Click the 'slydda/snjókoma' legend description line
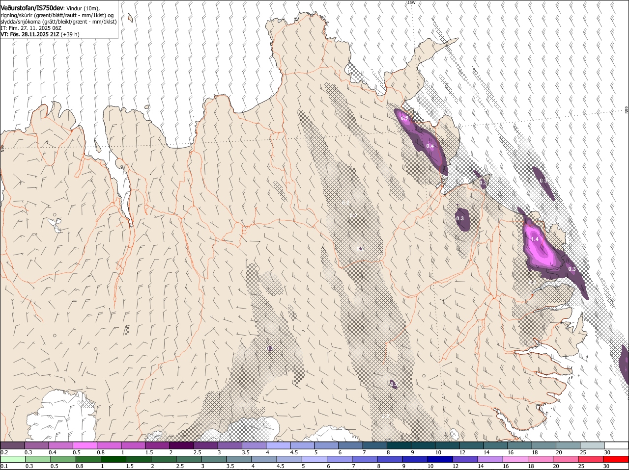This screenshot has width=629, height=470. point(58,22)
